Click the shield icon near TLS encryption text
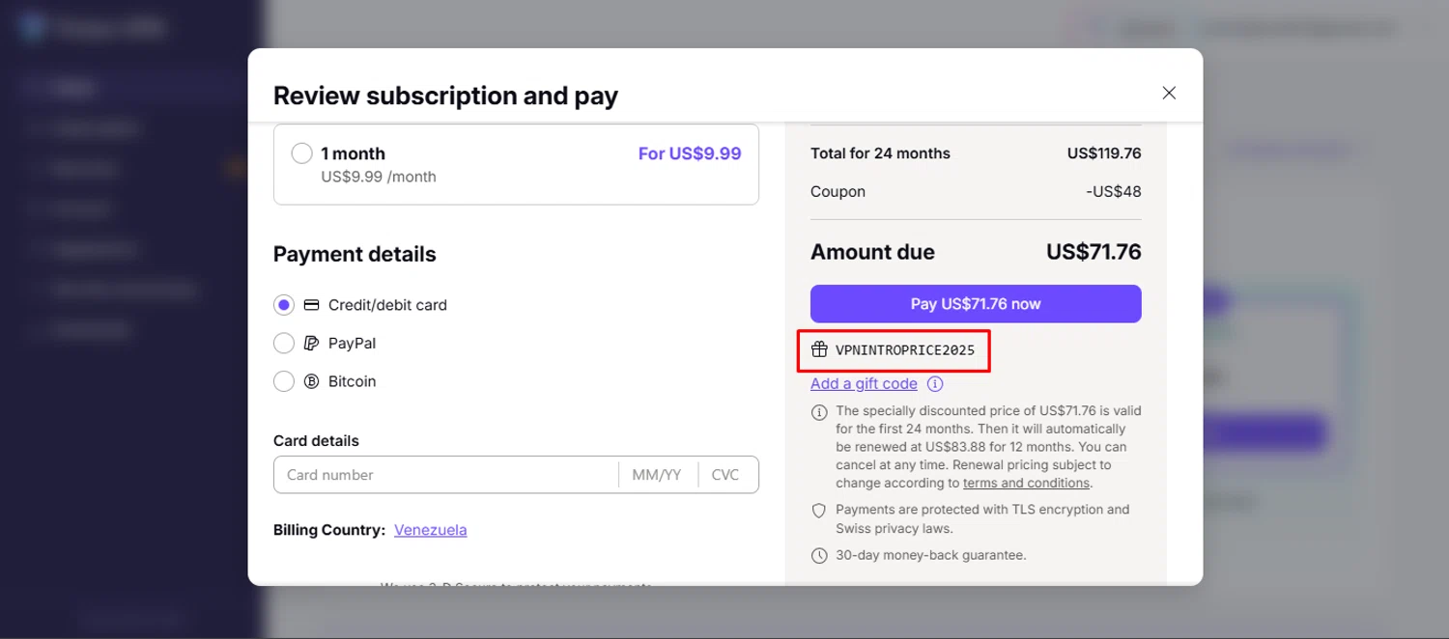The image size is (1449, 639). (x=819, y=511)
